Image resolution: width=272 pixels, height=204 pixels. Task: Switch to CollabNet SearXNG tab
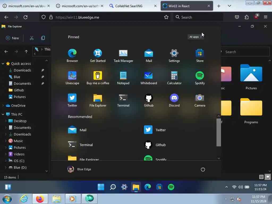(x=133, y=6)
